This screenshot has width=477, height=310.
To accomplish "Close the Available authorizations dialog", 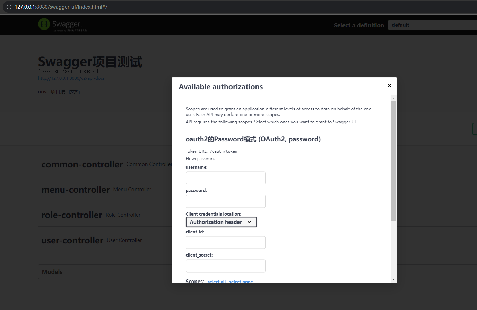I will [x=389, y=86].
